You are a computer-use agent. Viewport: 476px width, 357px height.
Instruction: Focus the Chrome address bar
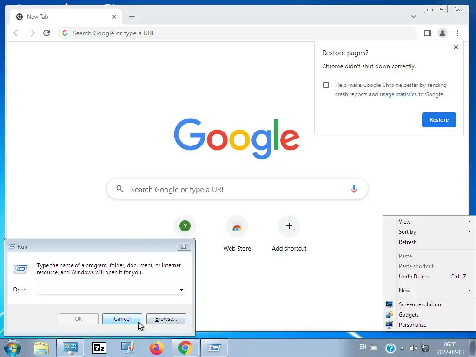(x=237, y=33)
